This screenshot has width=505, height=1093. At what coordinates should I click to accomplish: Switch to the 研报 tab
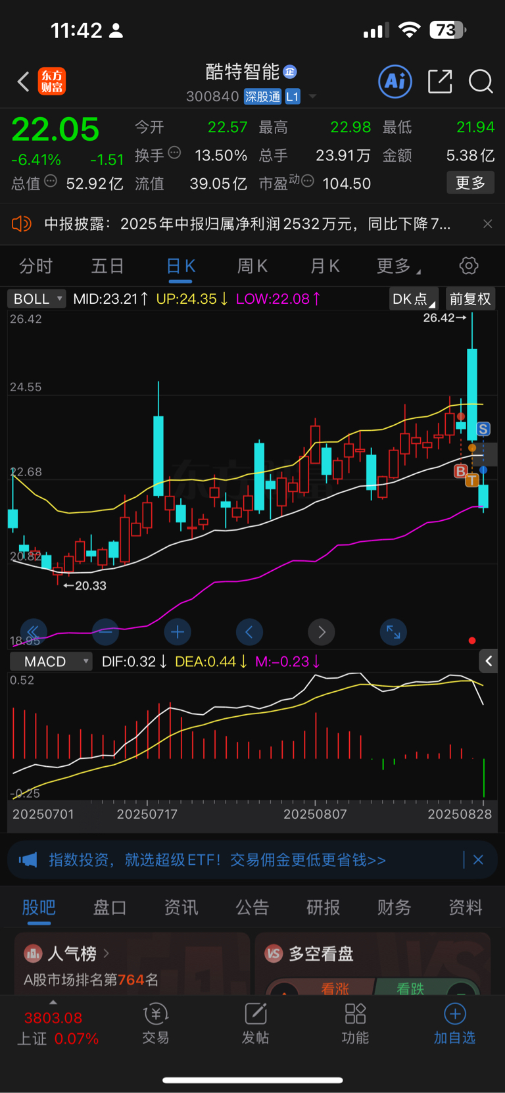(x=324, y=908)
